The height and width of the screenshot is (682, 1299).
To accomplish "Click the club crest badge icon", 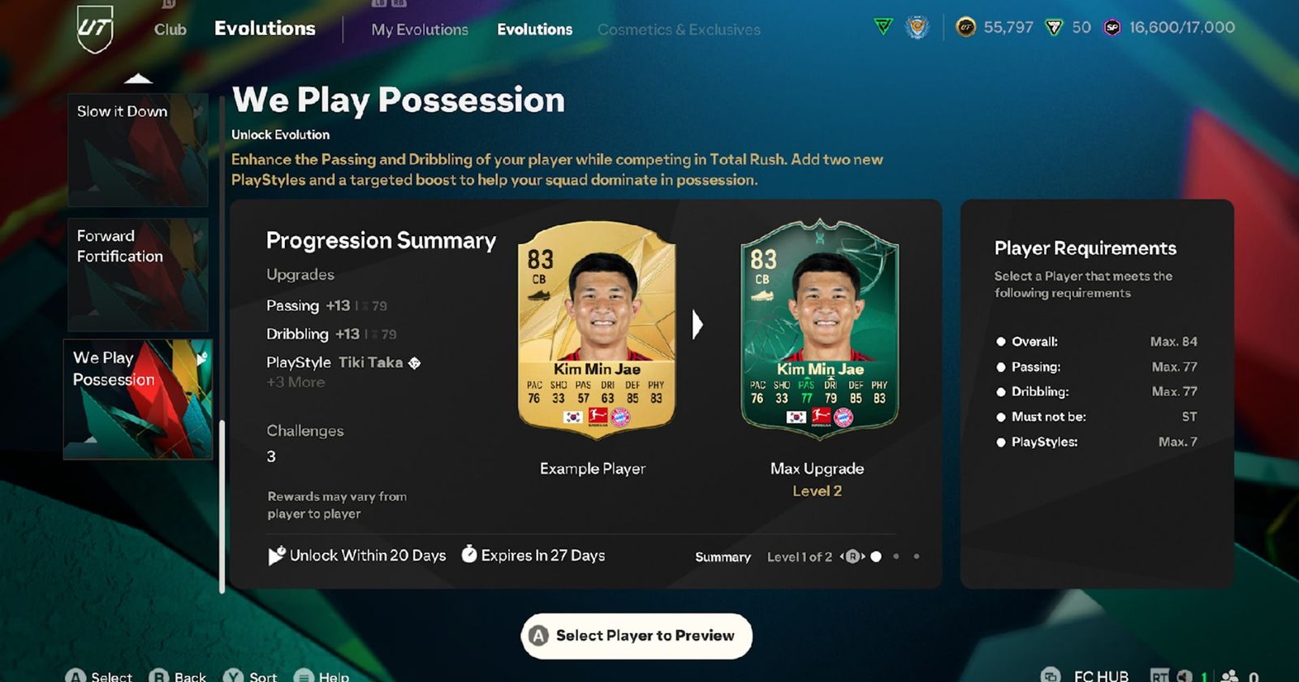I will (x=917, y=28).
